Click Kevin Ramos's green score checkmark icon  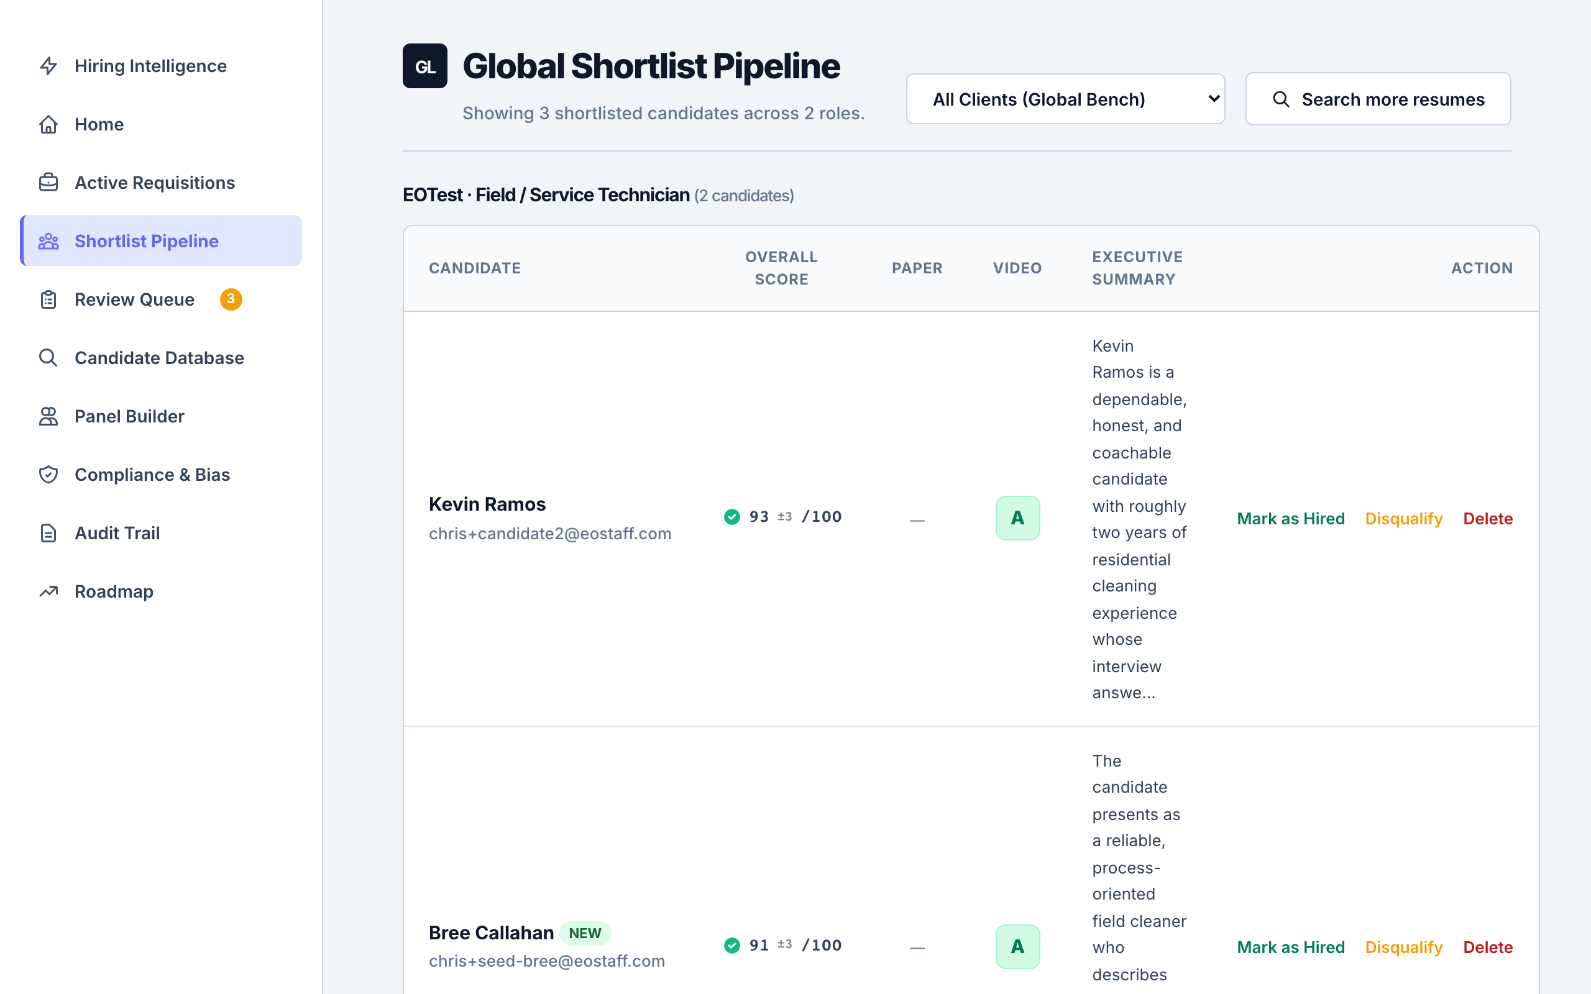pyautogui.click(x=731, y=517)
